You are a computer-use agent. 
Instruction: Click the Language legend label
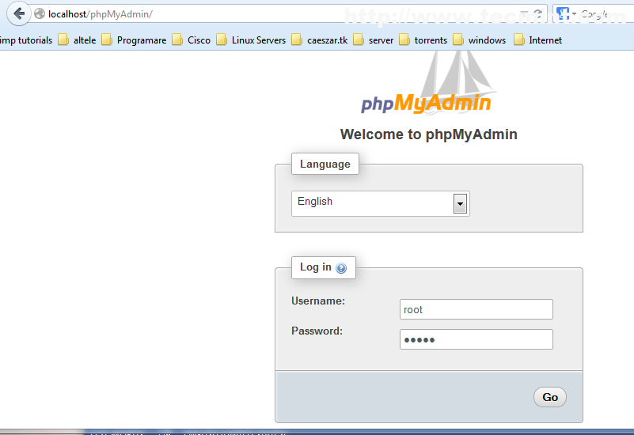(x=325, y=164)
